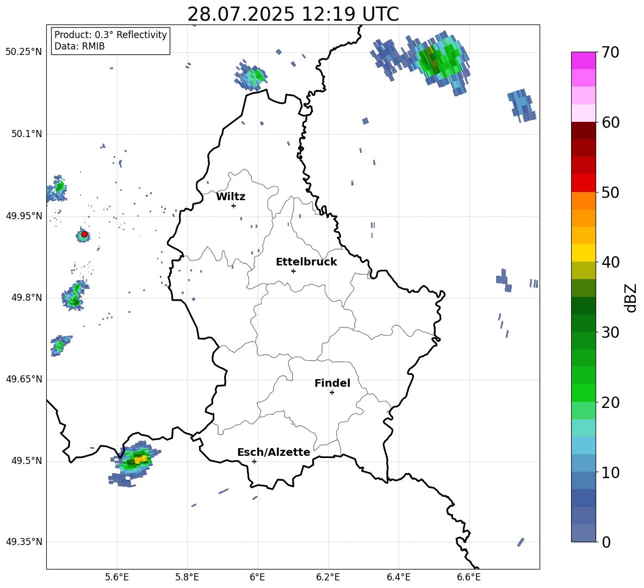
Task: Click the 5.6°E longitude label
Action: (x=117, y=577)
